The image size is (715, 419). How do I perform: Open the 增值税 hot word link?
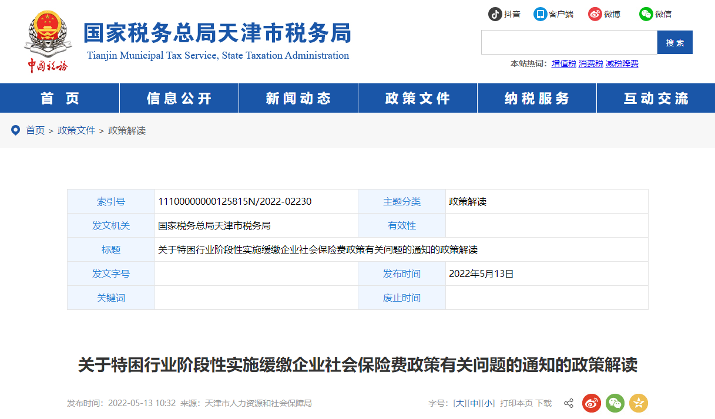pos(563,63)
